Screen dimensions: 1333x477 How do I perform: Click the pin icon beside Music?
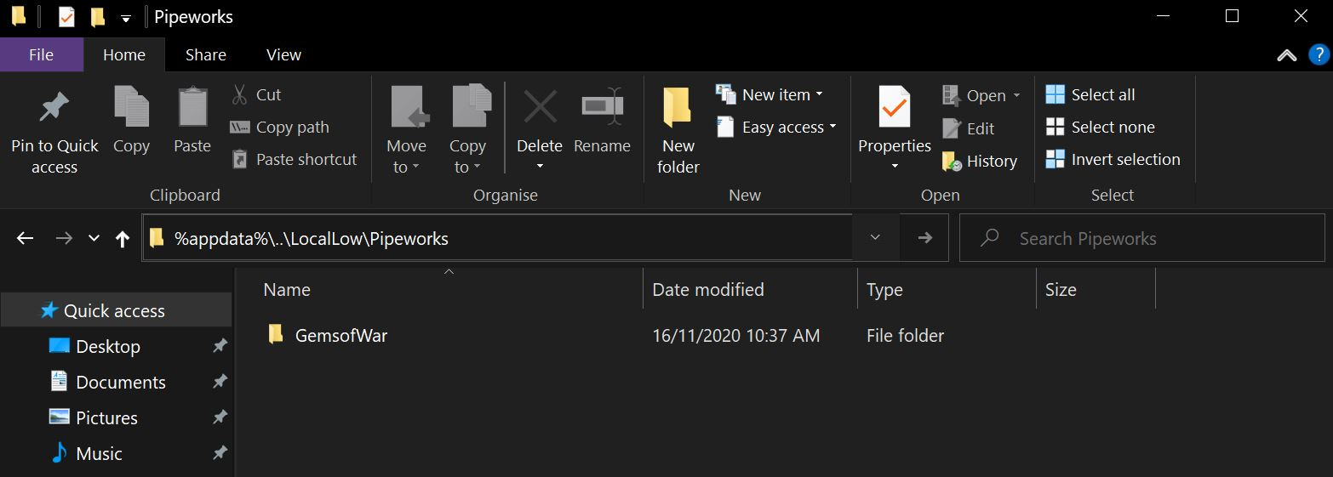pos(220,453)
